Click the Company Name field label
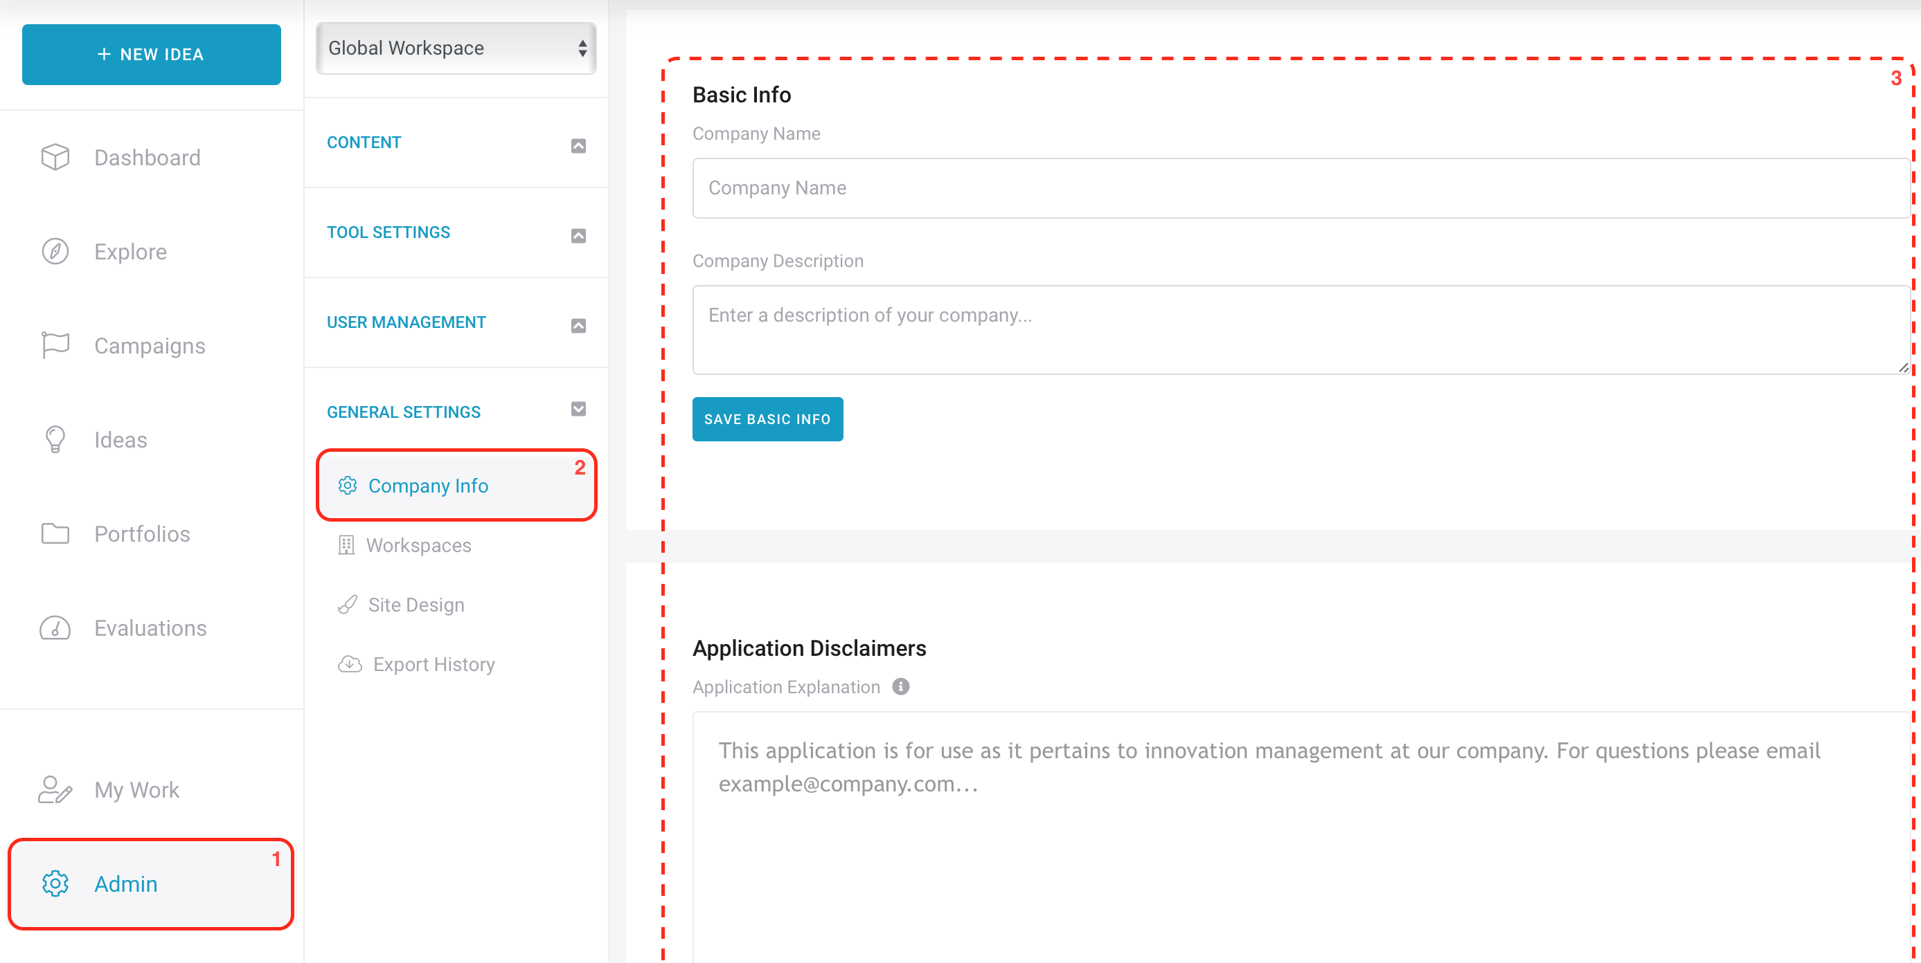Viewport: 1921px width, 963px height. 756,134
